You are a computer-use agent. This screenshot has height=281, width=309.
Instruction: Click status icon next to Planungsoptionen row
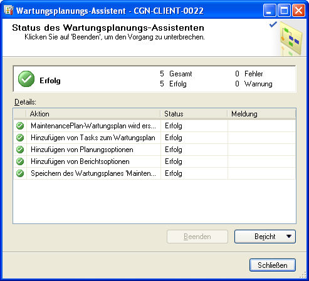[20, 150]
